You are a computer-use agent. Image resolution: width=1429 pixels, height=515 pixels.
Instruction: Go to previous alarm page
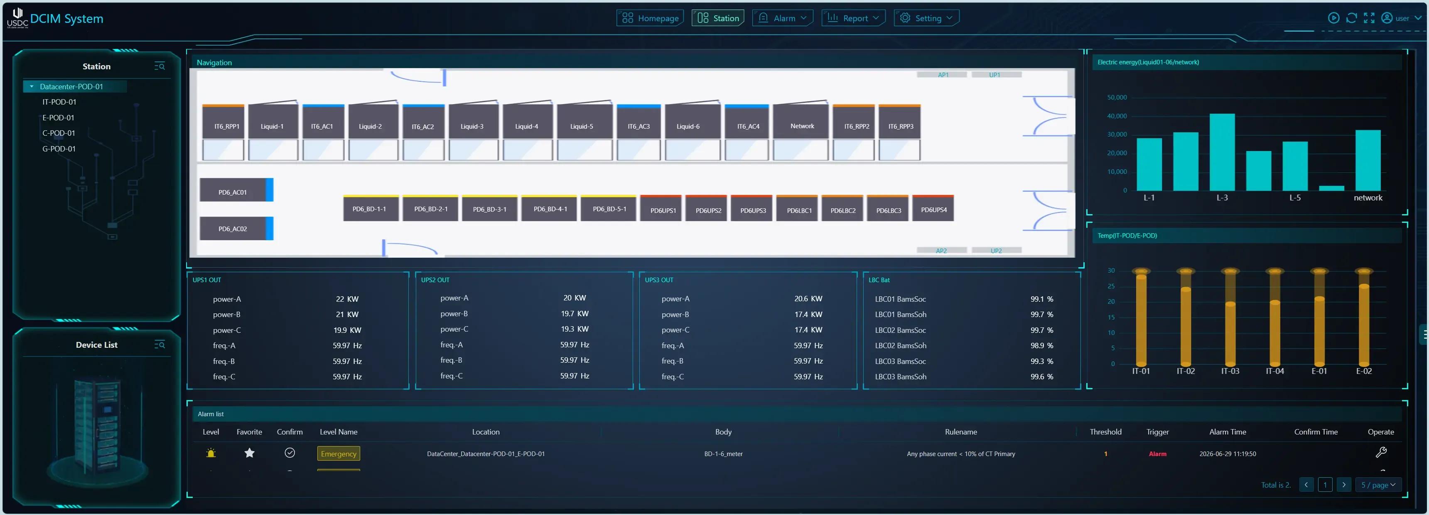(x=1306, y=485)
